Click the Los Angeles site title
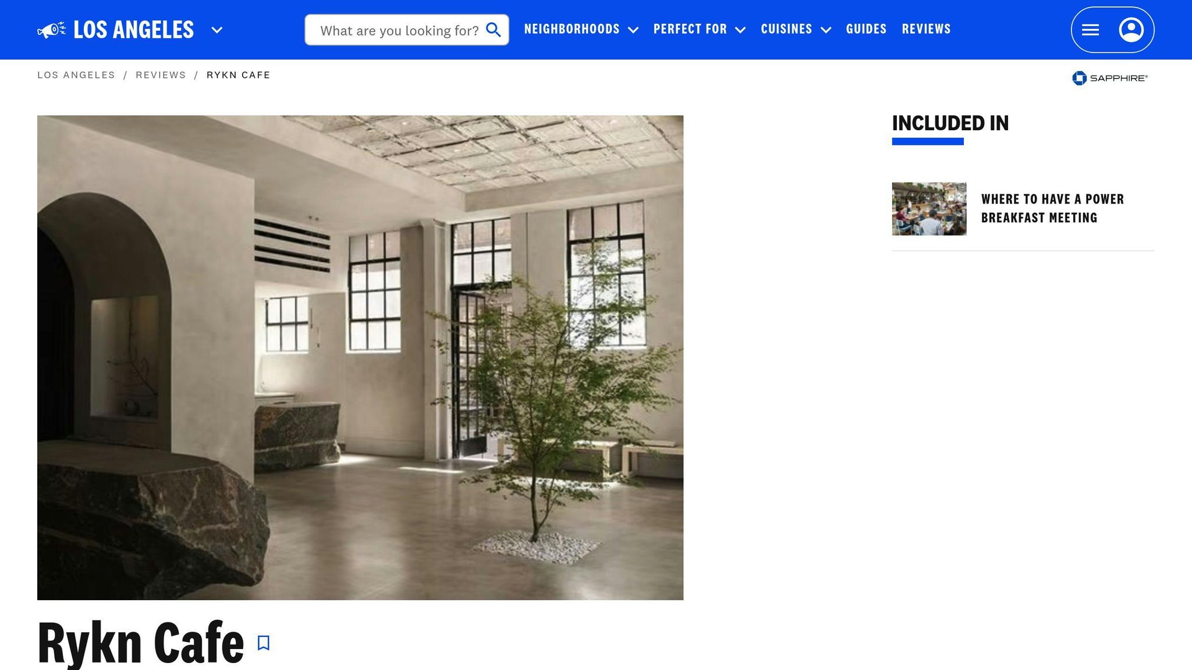 (133, 30)
